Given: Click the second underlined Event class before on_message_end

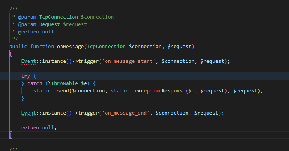Looking at the screenshot, I should pyautogui.click(x=29, y=113).
